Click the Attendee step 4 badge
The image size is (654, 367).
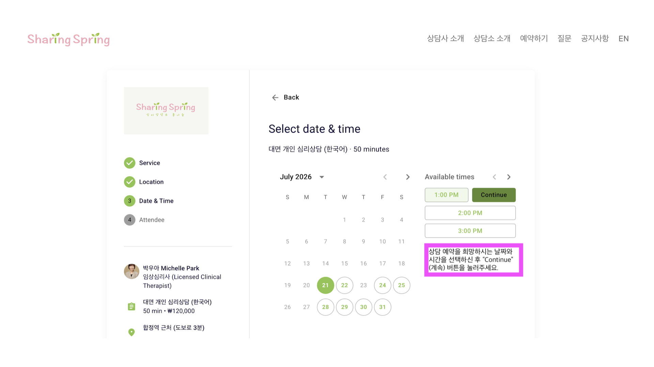129,220
